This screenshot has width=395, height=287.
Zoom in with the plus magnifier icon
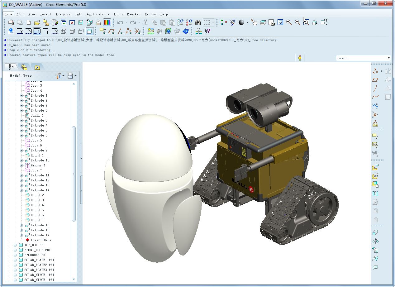tap(289, 22)
